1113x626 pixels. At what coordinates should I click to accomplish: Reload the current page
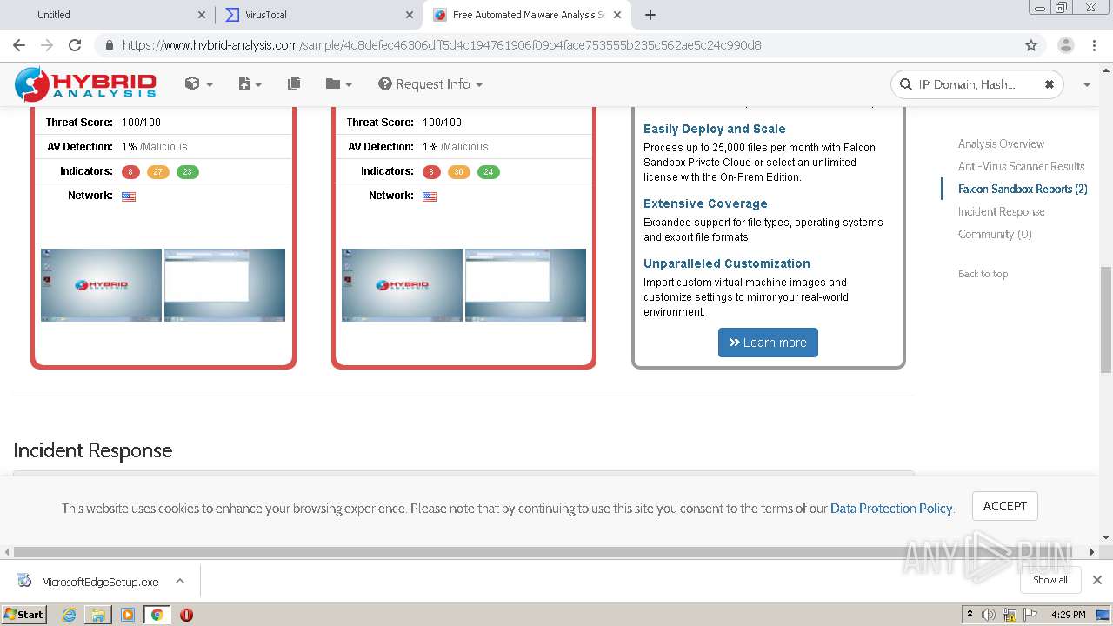tap(75, 45)
